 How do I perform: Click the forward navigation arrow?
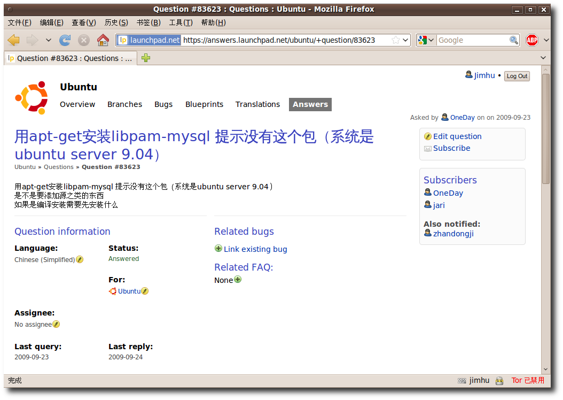[32, 40]
